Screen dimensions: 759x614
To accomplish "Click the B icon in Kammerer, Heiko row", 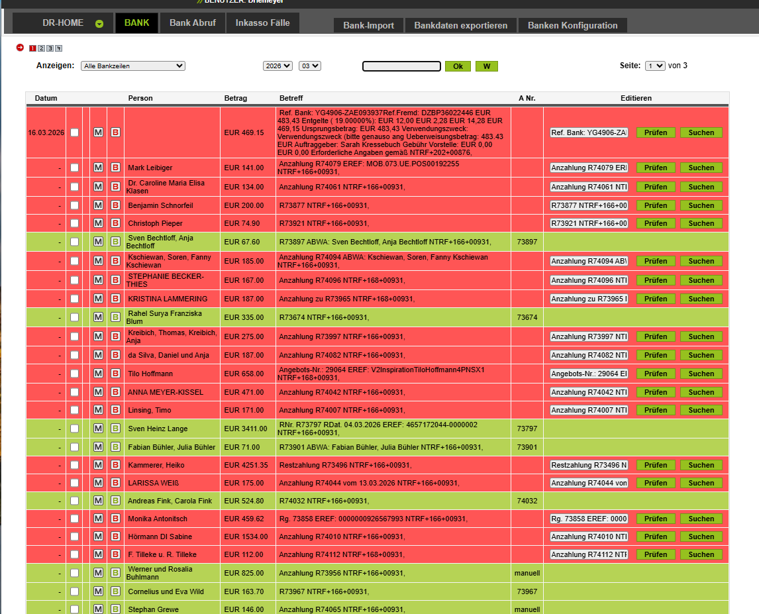I will (x=115, y=465).
